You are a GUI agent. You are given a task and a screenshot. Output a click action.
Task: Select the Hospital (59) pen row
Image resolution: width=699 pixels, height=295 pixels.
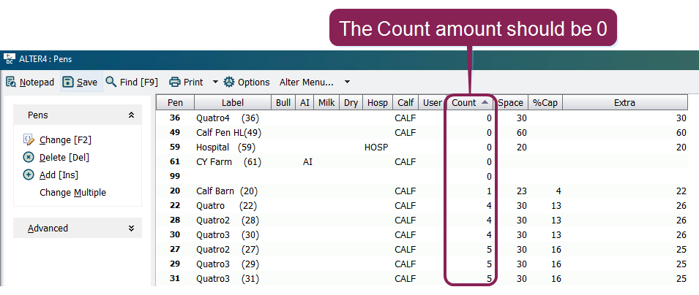click(x=422, y=147)
